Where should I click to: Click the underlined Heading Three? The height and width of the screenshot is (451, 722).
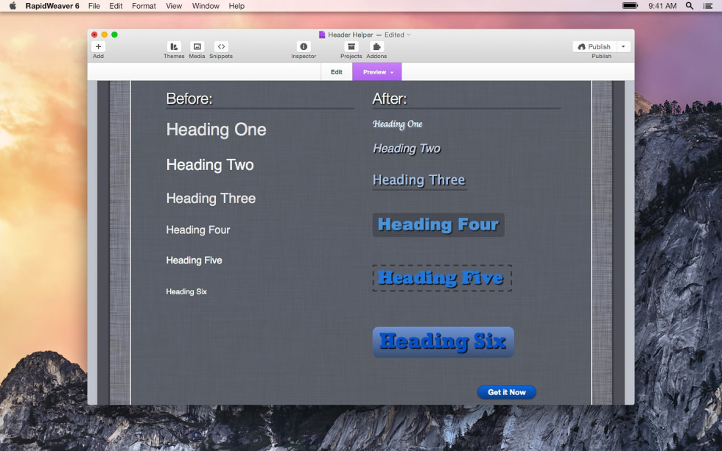[419, 180]
